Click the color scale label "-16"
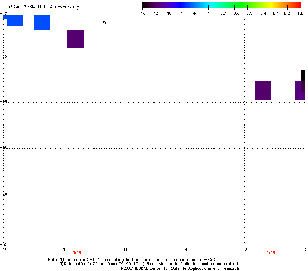The height and width of the screenshot is (271, 308). click(142, 13)
